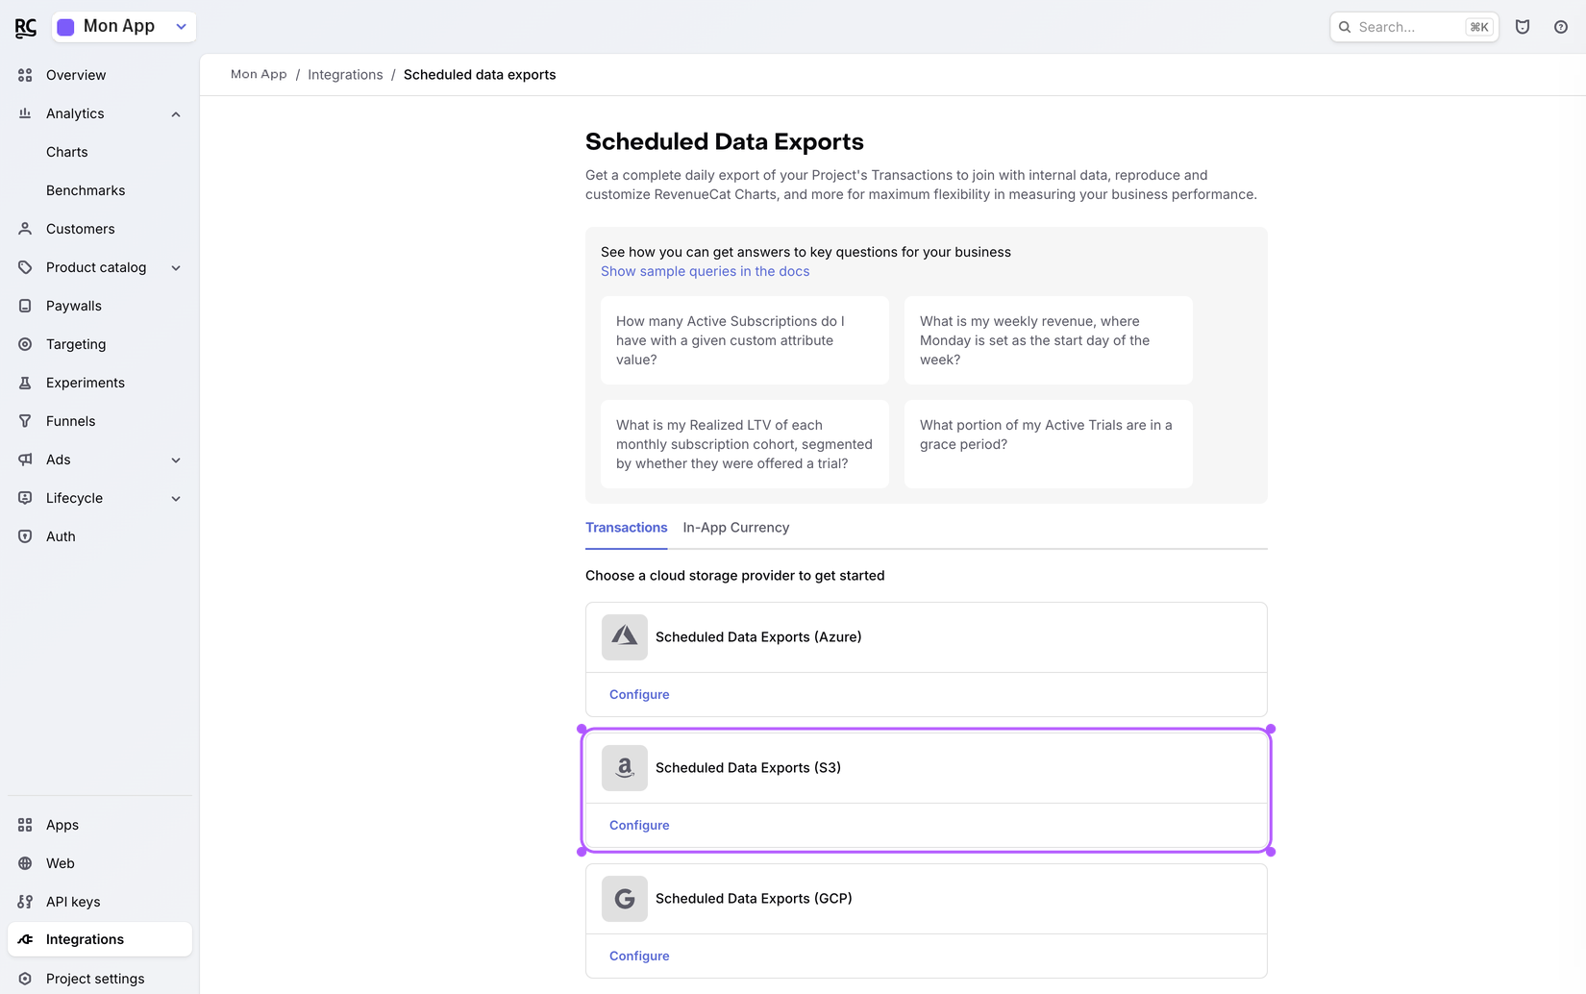Click the Google GCP logo icon
Screen dimensions: 1586x994
[625, 899]
